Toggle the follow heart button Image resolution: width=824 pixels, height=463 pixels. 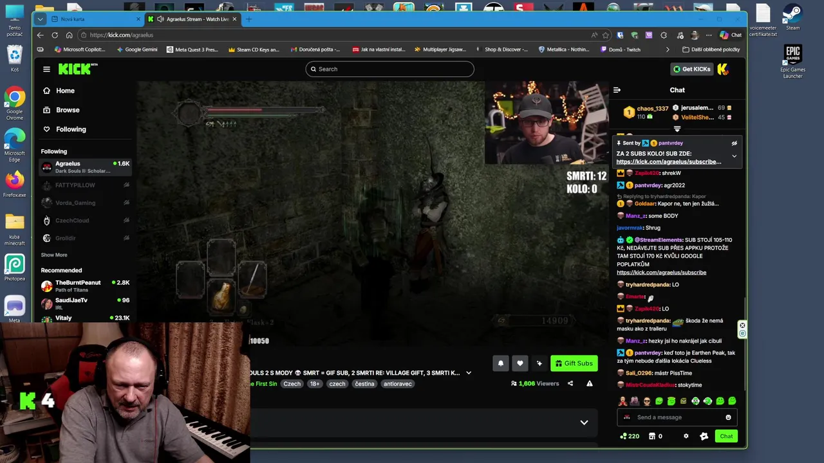[x=520, y=363]
